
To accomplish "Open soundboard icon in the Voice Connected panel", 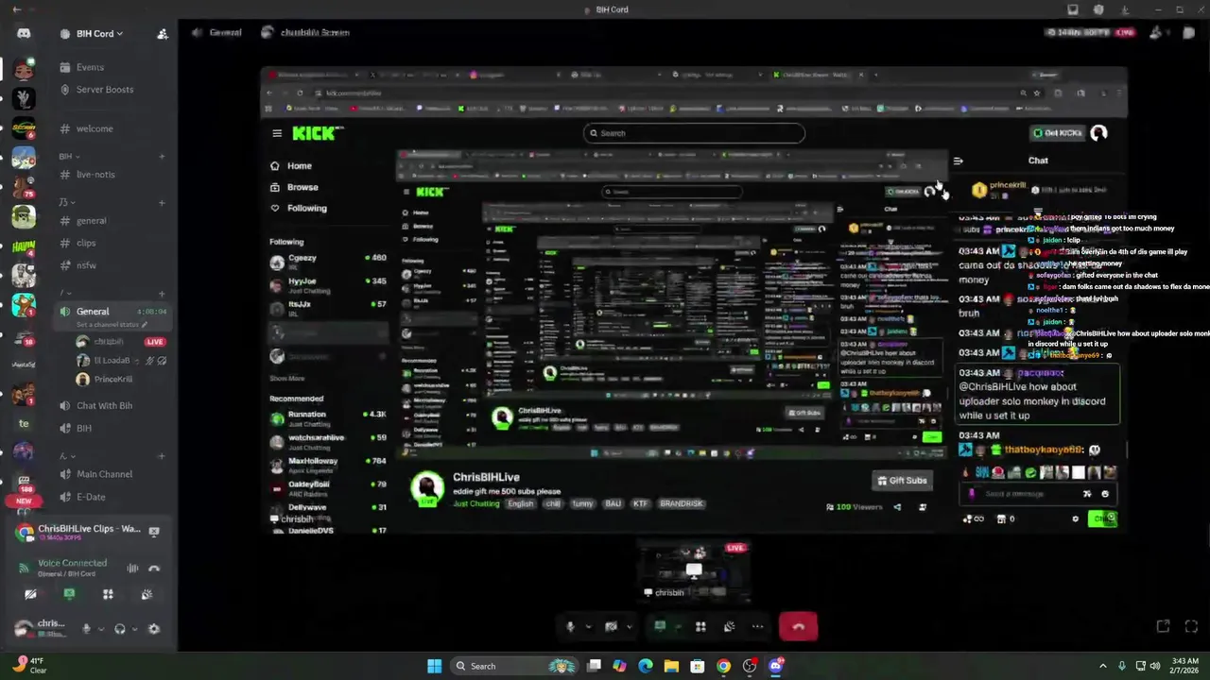I will click(x=147, y=594).
